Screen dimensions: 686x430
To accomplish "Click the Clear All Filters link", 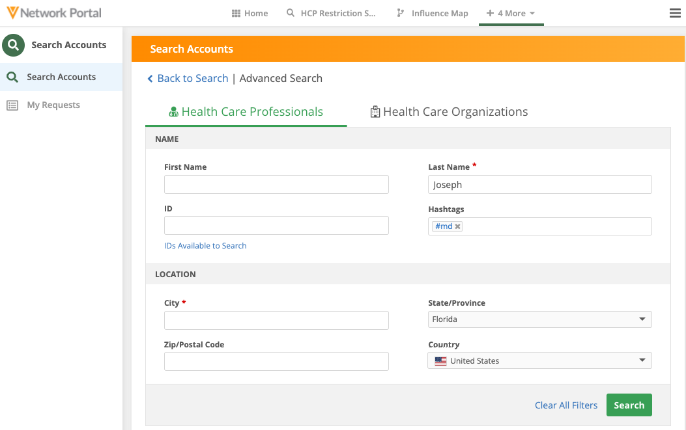I will click(x=565, y=405).
